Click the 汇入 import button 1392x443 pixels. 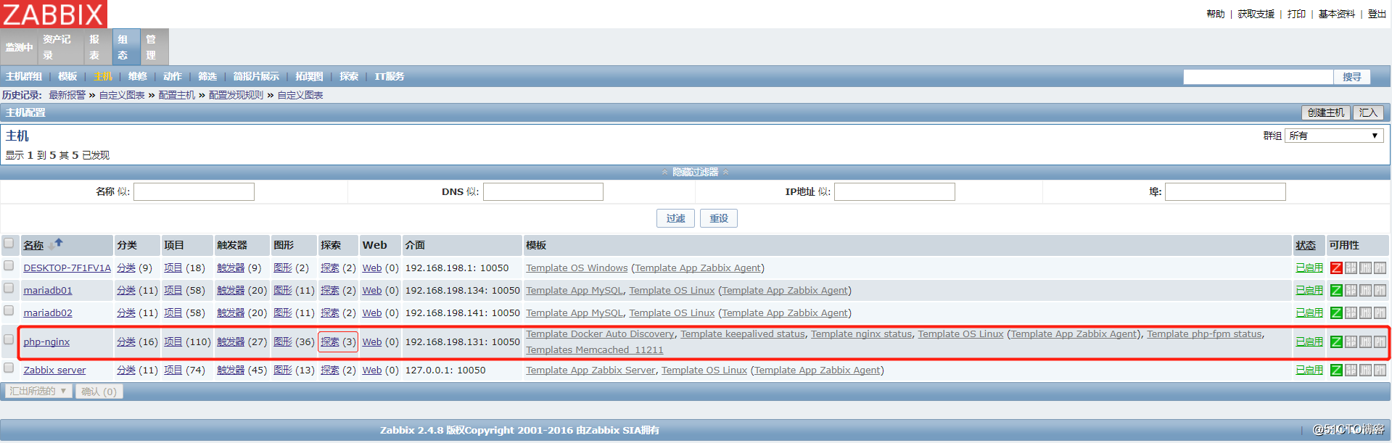[1368, 112]
